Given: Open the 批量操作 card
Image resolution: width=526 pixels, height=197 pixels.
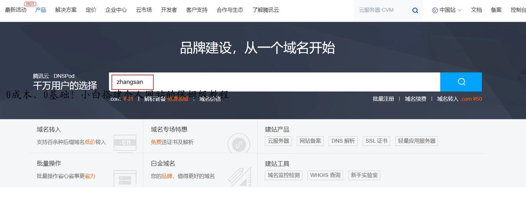Looking at the screenshot, I should click(86, 170).
